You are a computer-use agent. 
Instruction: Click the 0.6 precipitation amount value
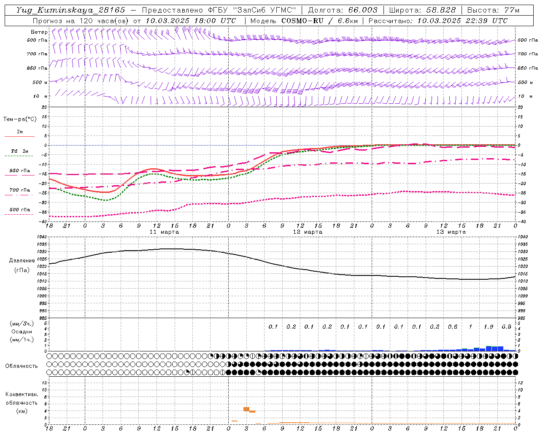453,327
